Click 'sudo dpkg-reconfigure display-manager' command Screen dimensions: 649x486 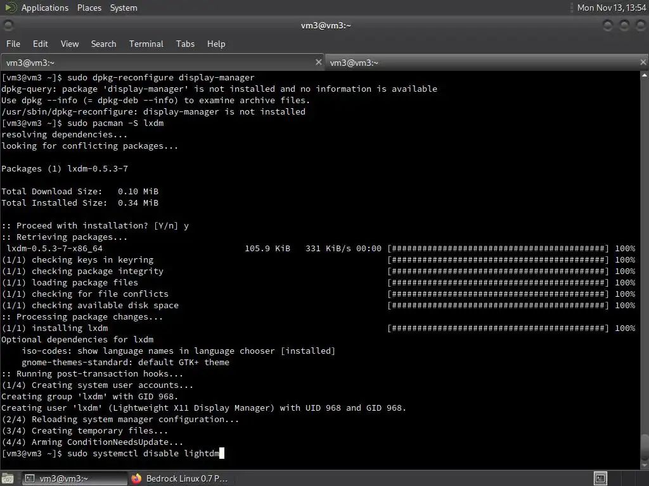pos(161,78)
